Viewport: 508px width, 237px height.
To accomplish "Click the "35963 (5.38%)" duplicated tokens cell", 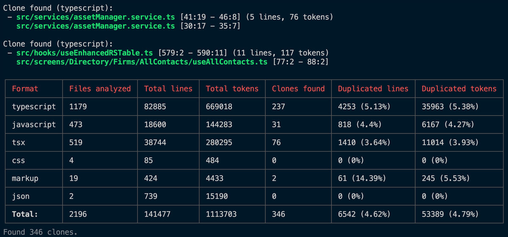I will 450,107.
